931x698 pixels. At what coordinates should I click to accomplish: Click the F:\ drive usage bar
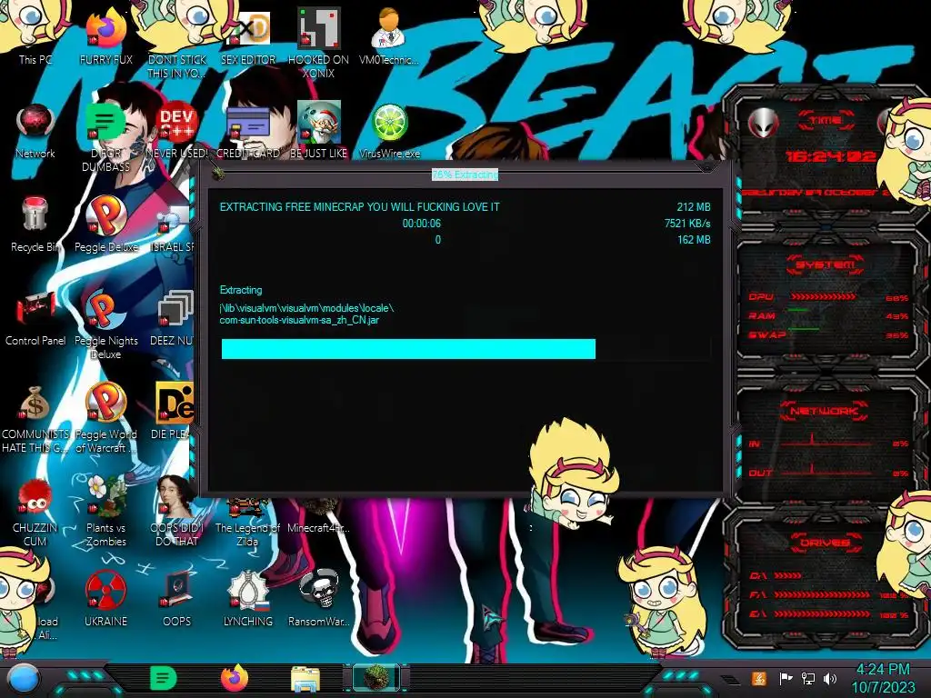(821, 594)
